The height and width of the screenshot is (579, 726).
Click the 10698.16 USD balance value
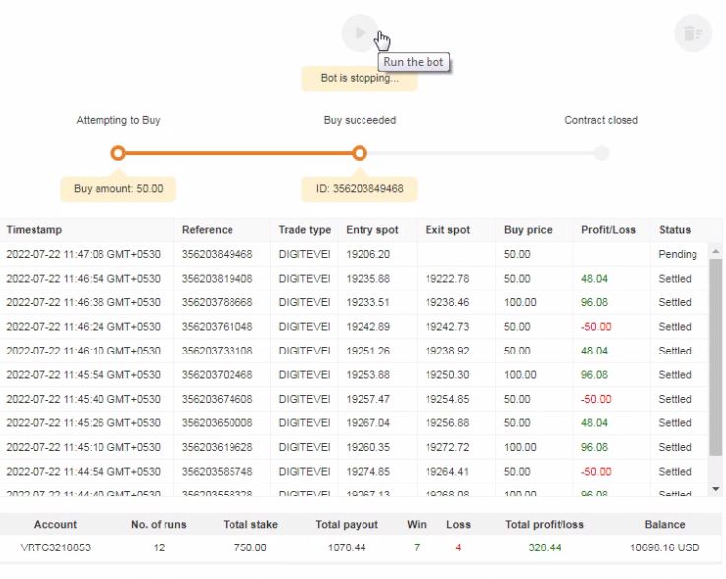click(x=664, y=547)
